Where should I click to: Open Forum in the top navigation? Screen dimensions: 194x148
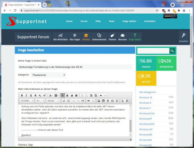(x=84, y=21)
